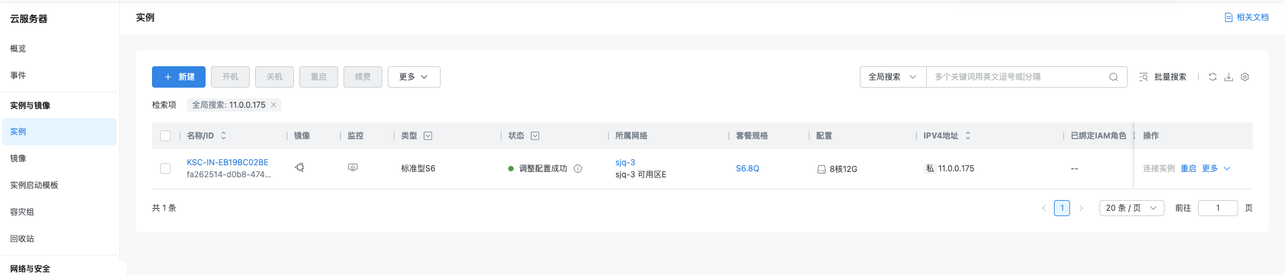Expand the 更多 toolbar dropdown
The width and height of the screenshot is (1285, 275).
tap(414, 77)
